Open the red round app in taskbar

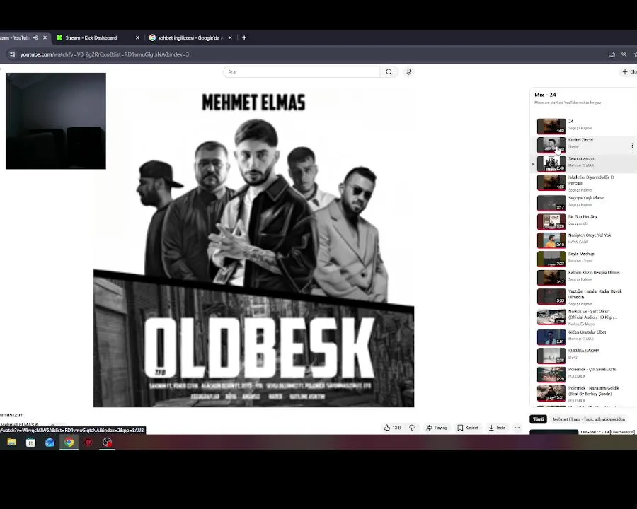coord(88,442)
